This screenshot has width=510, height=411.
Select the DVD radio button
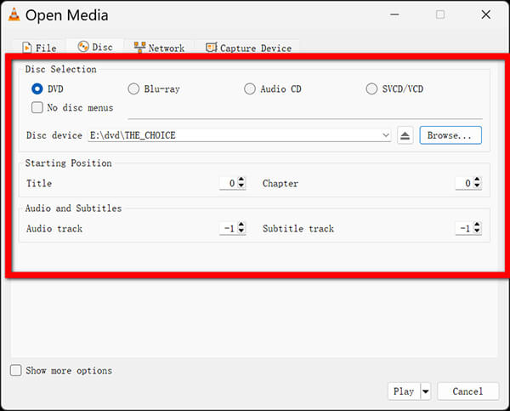tap(37, 88)
